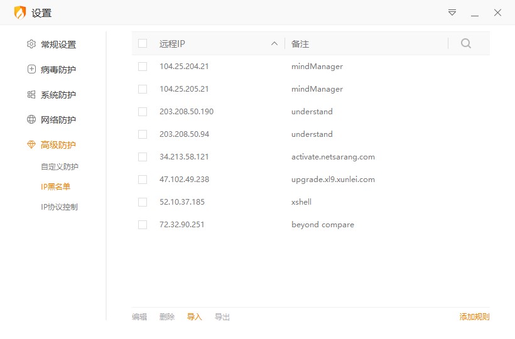Image resolution: width=515 pixels, height=339 pixels.
Task: Click the Huorong flame shield logo
Action: pyautogui.click(x=20, y=13)
